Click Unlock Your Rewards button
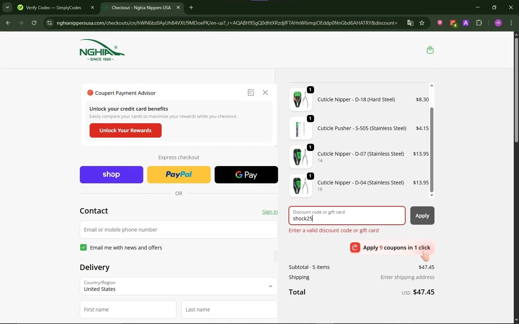 [x=125, y=130]
